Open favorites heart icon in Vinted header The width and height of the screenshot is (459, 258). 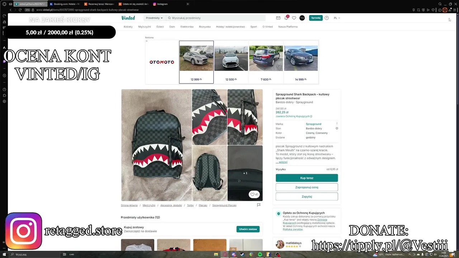coord(294,18)
